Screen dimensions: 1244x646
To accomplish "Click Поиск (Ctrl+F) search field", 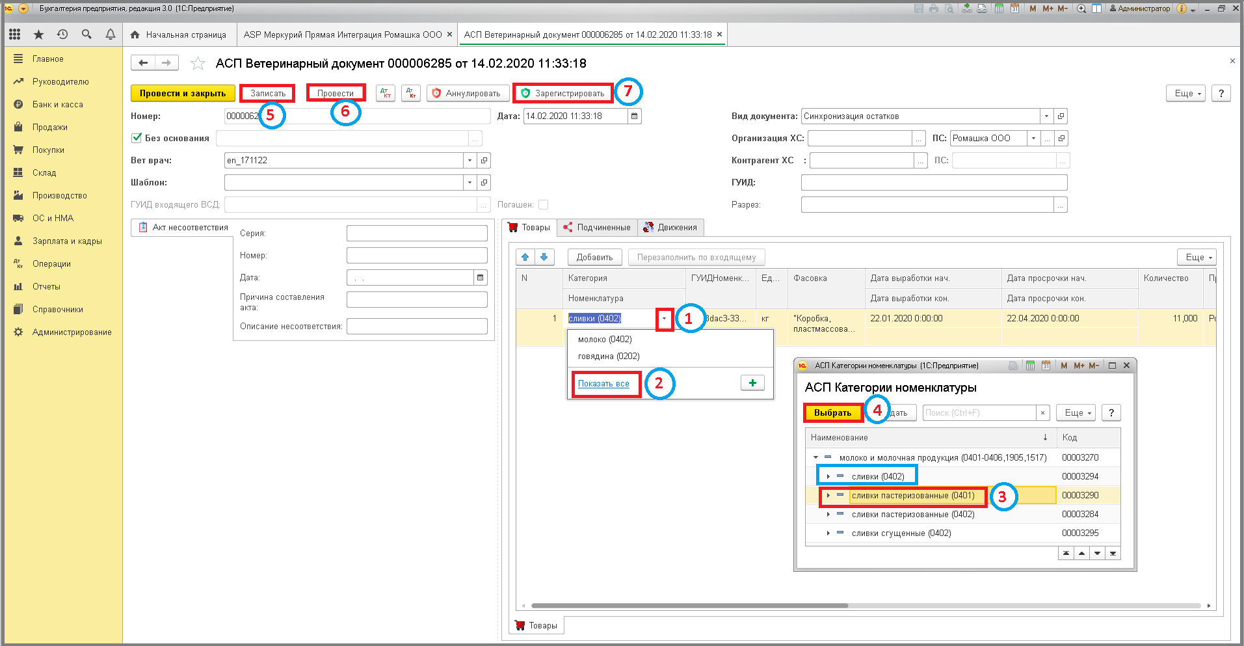I will [979, 412].
